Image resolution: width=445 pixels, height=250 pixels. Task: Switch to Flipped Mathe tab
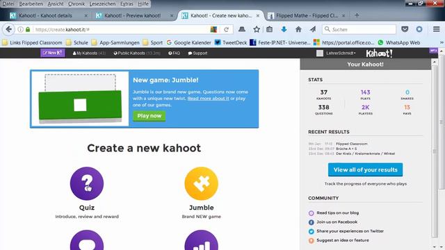(307, 15)
